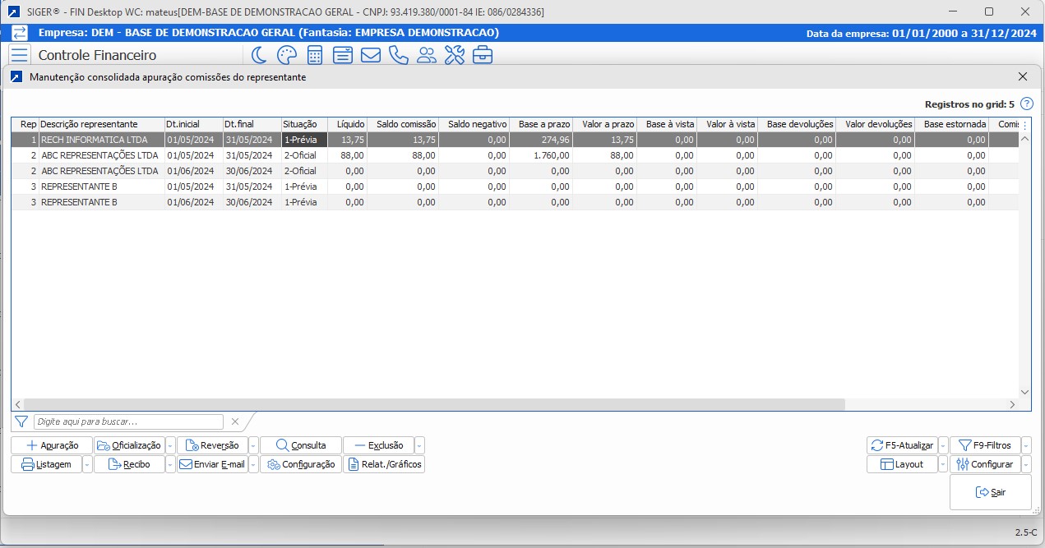
Task: Click the grid help question mark icon
Action: tap(1026, 104)
